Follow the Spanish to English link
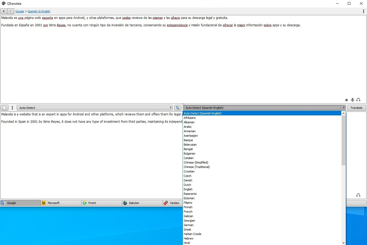 [x=39, y=11]
